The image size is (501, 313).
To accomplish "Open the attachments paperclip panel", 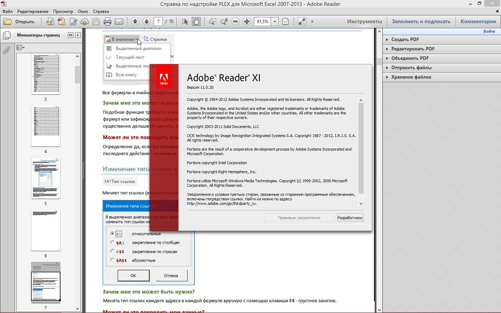I will click(7, 51).
